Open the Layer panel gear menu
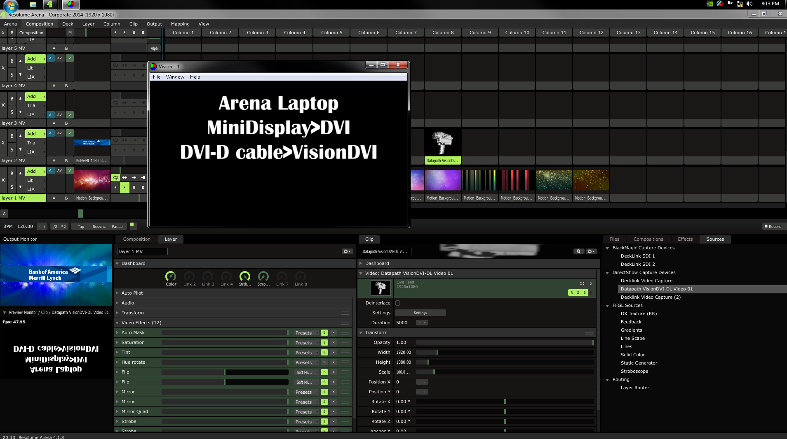787x439 pixels. [347, 251]
